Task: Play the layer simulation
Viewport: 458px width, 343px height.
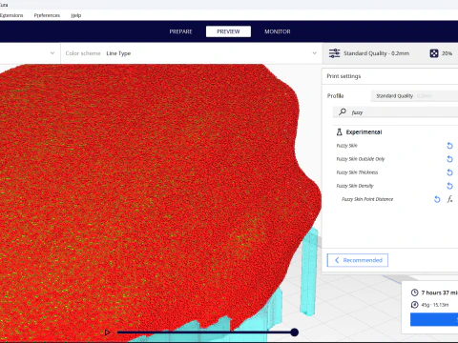Action: pyautogui.click(x=108, y=333)
